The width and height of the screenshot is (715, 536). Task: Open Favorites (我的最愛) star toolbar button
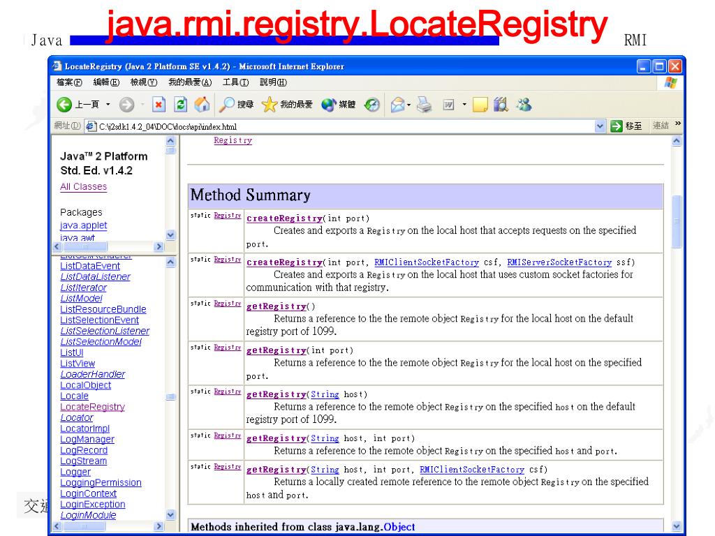pos(287,105)
